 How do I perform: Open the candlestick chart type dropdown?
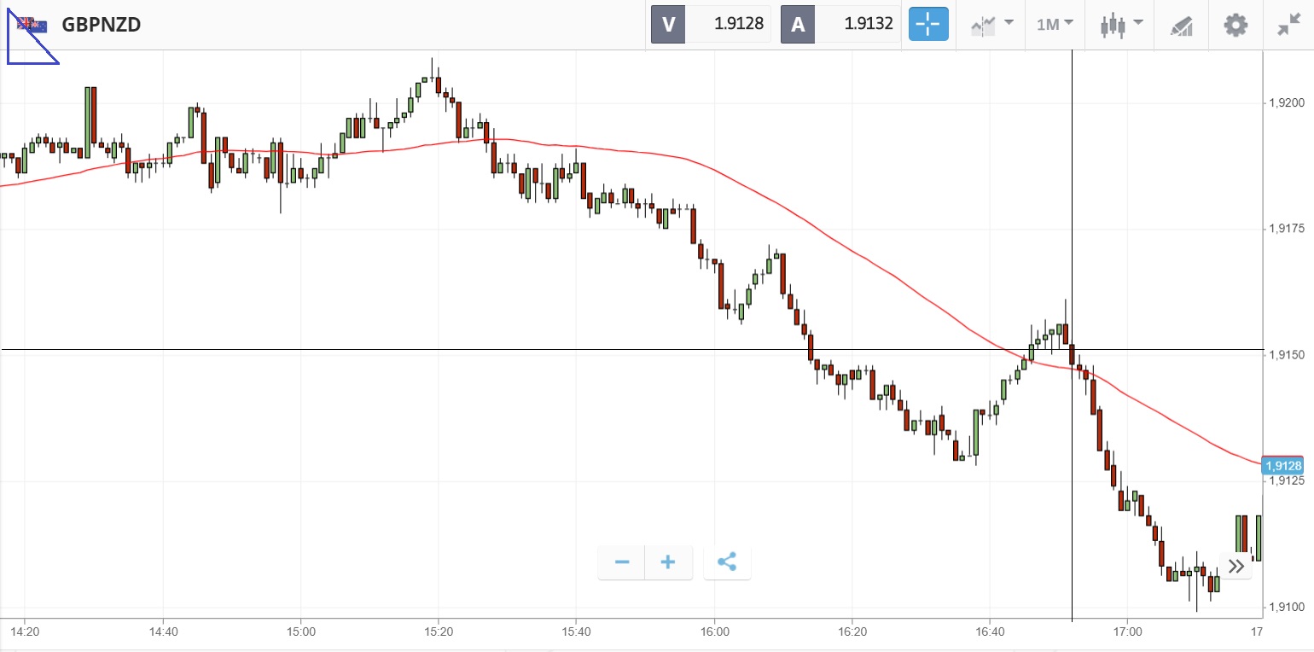click(1120, 25)
